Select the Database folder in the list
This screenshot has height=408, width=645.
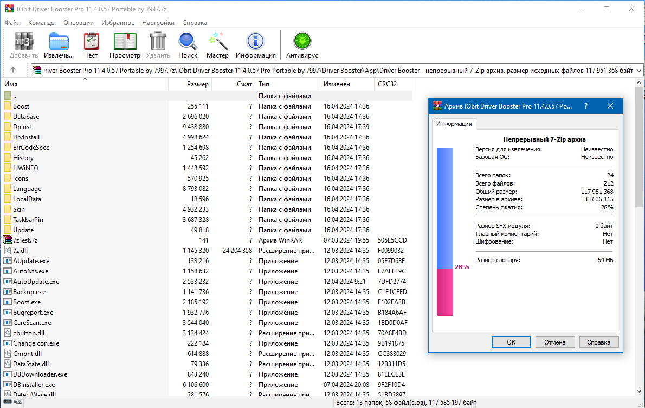[x=26, y=117]
